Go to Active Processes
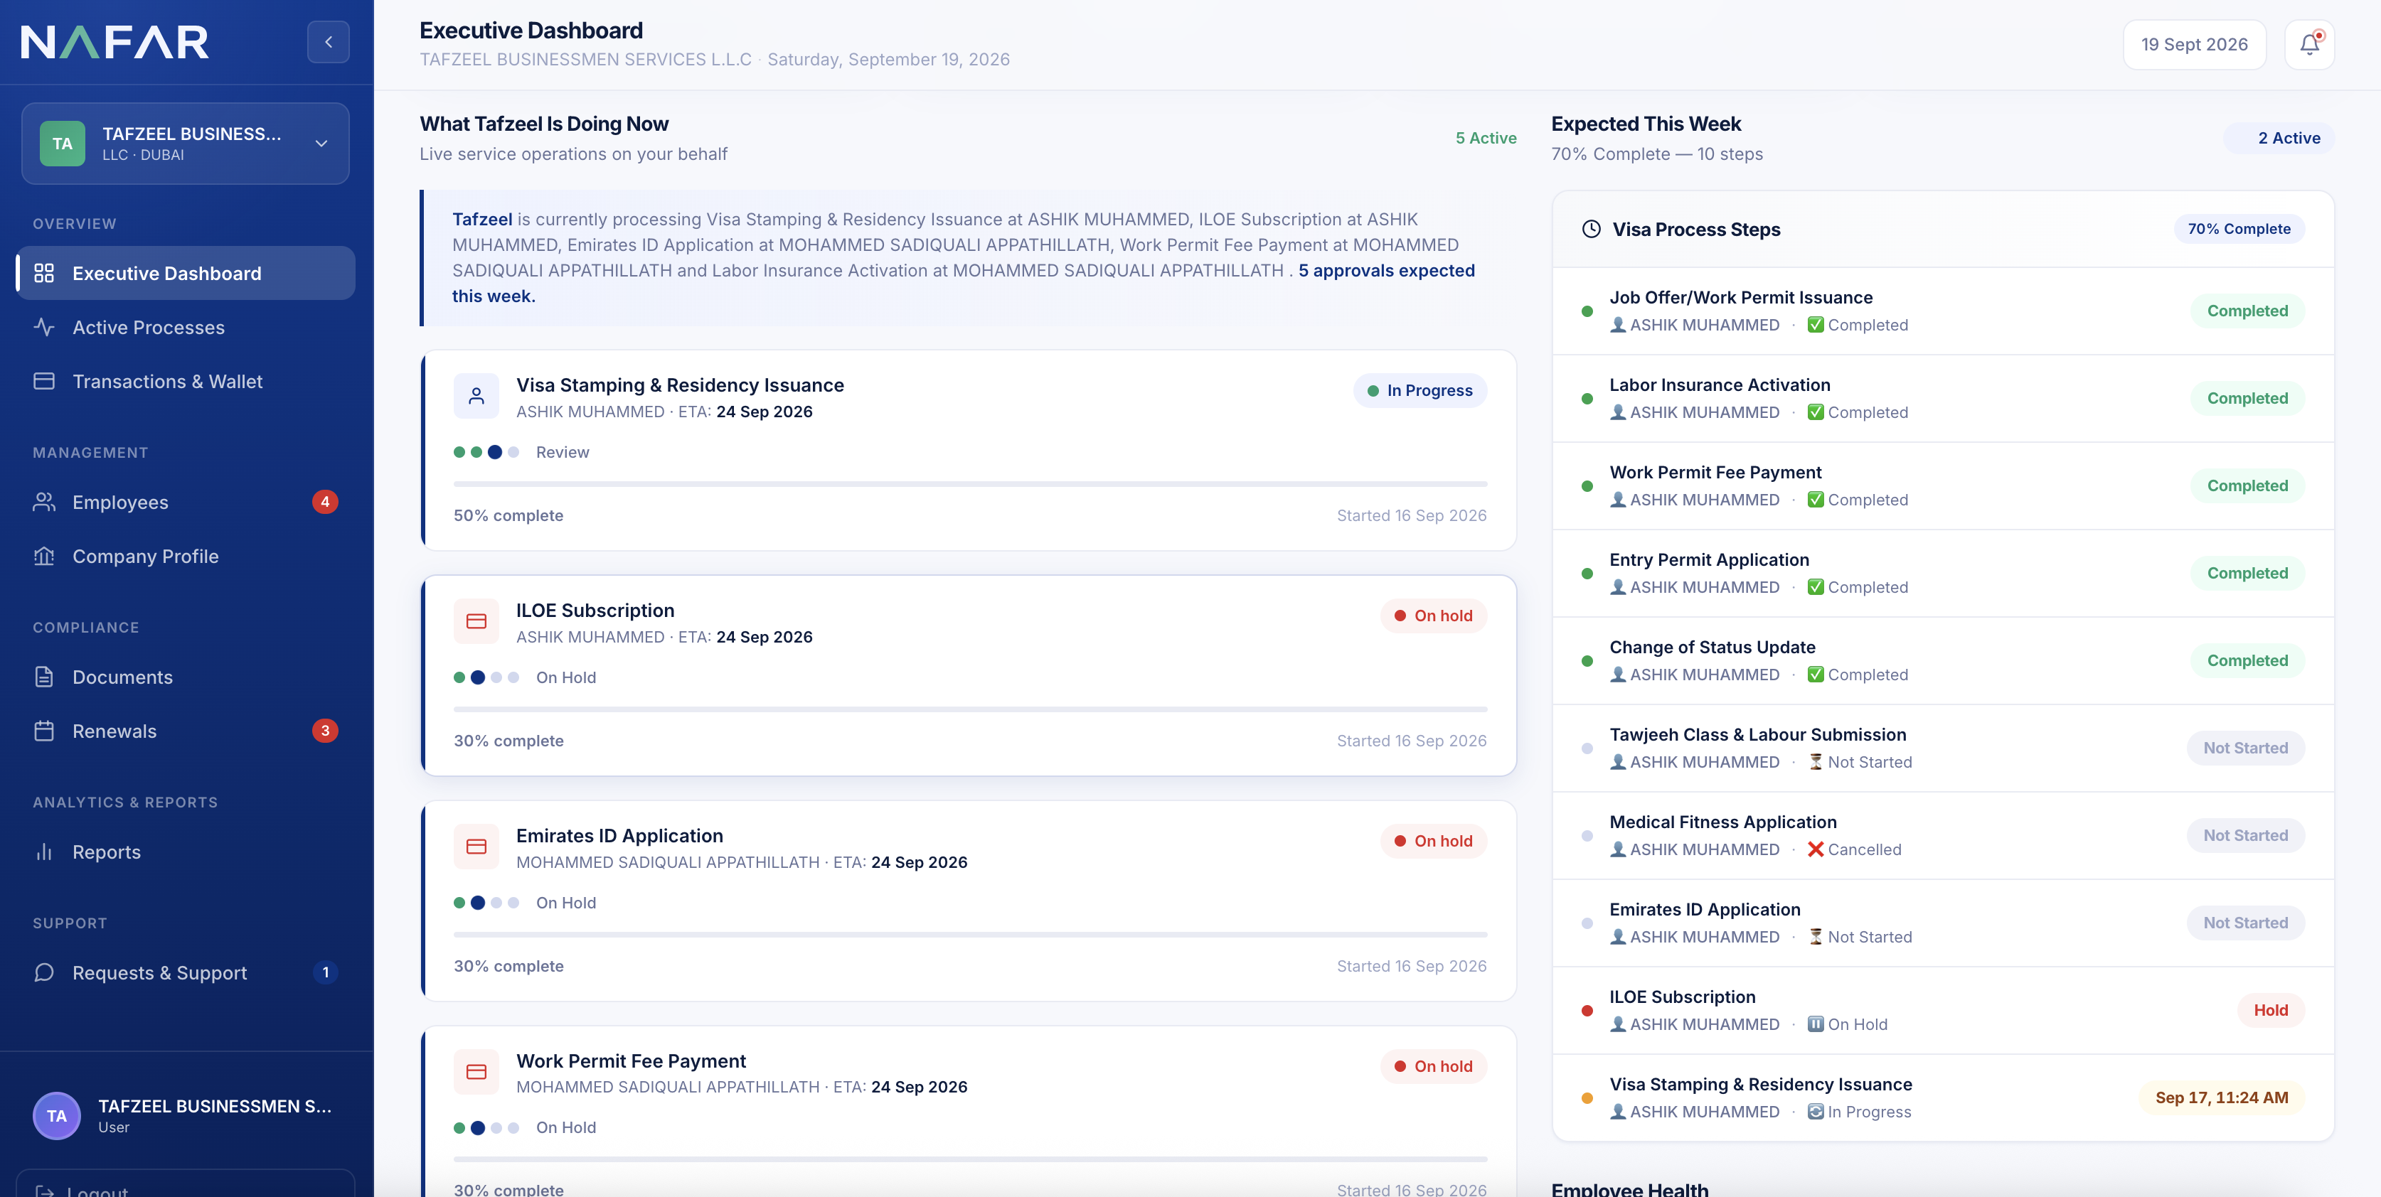Viewport: 2381px width, 1197px height. pos(185,327)
